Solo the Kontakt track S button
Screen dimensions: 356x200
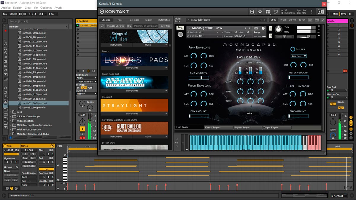pos(82,134)
